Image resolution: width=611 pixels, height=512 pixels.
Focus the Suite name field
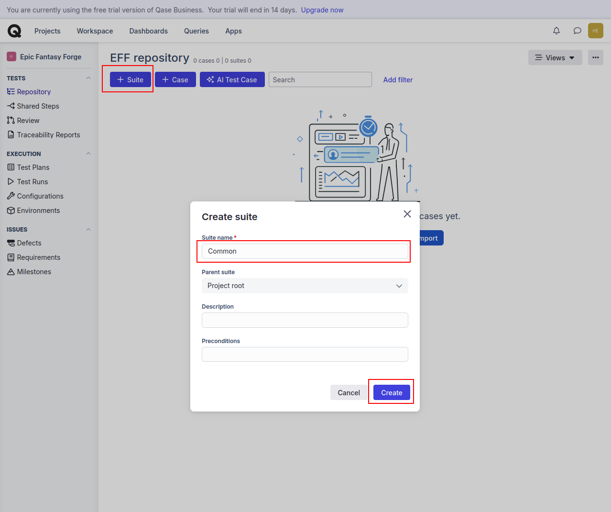305,251
